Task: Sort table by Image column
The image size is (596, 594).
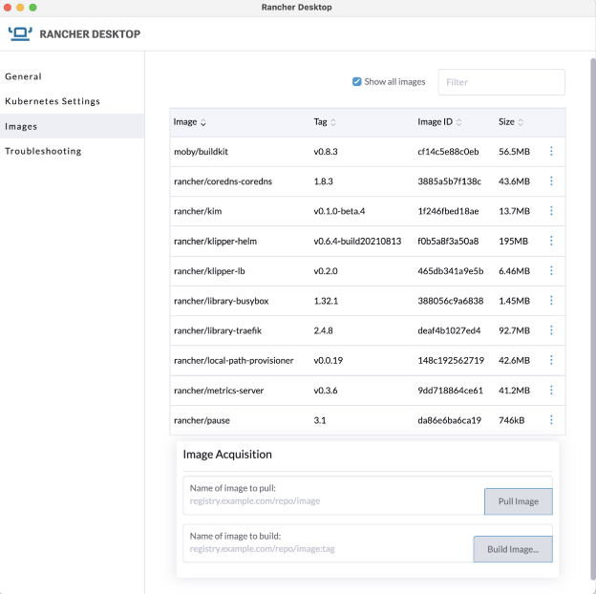Action: point(189,122)
